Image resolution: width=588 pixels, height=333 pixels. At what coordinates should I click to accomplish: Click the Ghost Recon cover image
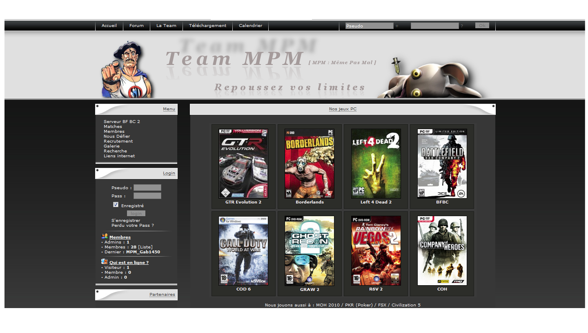coord(310,251)
